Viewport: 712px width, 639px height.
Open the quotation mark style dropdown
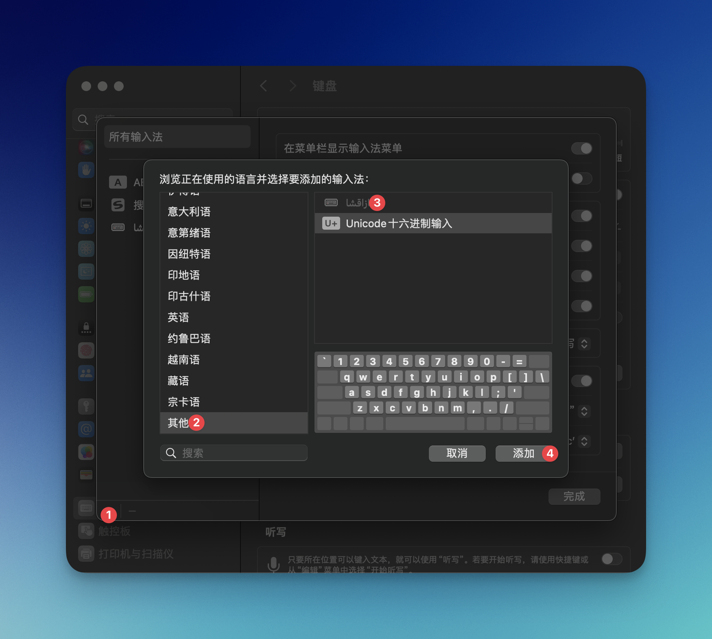(x=585, y=411)
